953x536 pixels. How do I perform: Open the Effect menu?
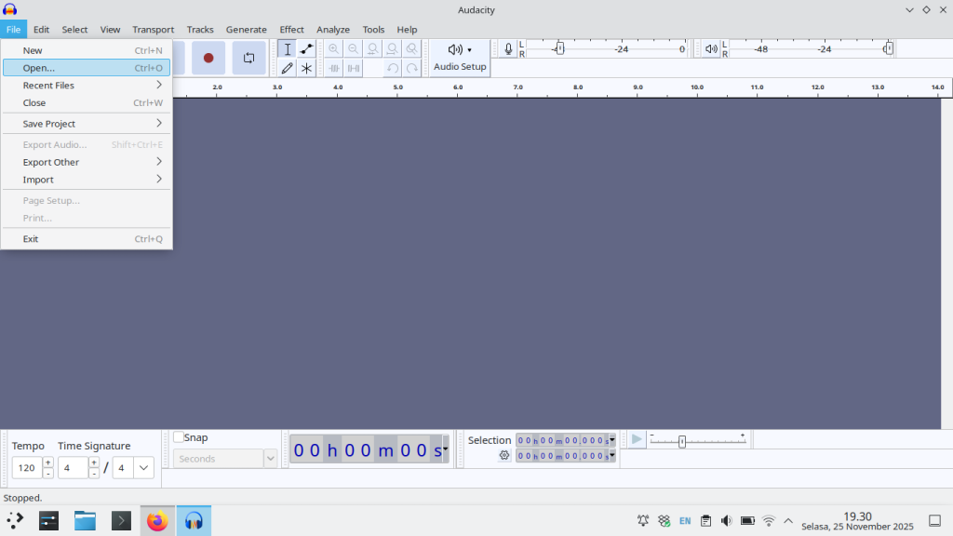291,30
